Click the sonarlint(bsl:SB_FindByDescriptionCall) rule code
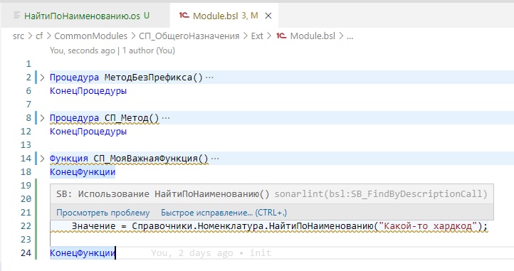 coord(381,194)
